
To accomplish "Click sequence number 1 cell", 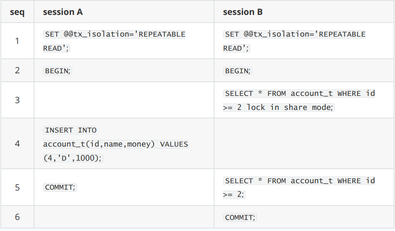I will [17, 41].
